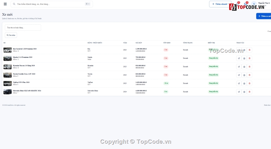Click the 2024 year cell
The height and width of the screenshot is (149, 271).
point(125,92)
